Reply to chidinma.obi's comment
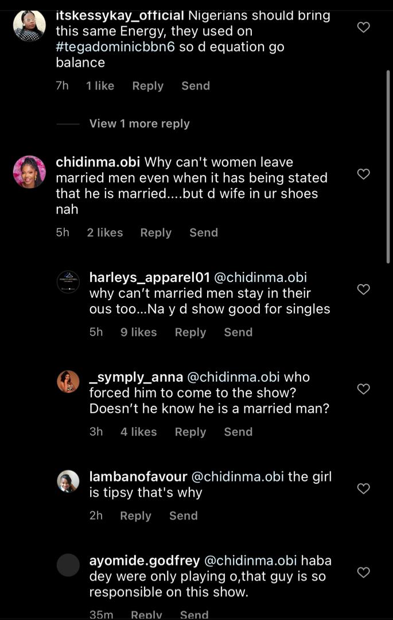Viewport: 393px width, 620px height. 155,233
